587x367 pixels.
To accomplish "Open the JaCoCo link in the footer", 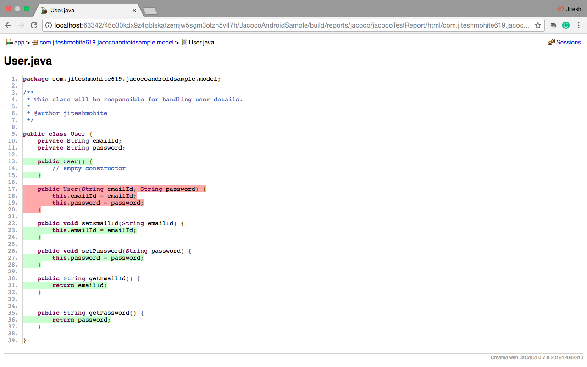I will [528, 358].
